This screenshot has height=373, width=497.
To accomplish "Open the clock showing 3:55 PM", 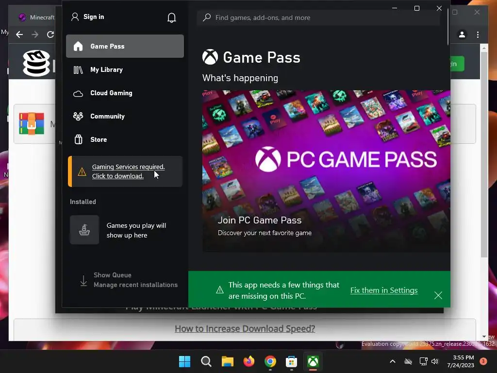I will (x=461, y=361).
